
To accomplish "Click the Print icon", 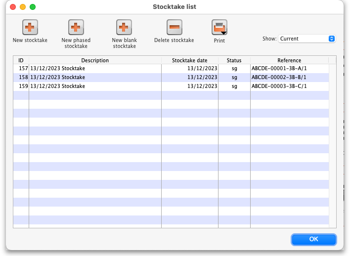I will (218, 27).
